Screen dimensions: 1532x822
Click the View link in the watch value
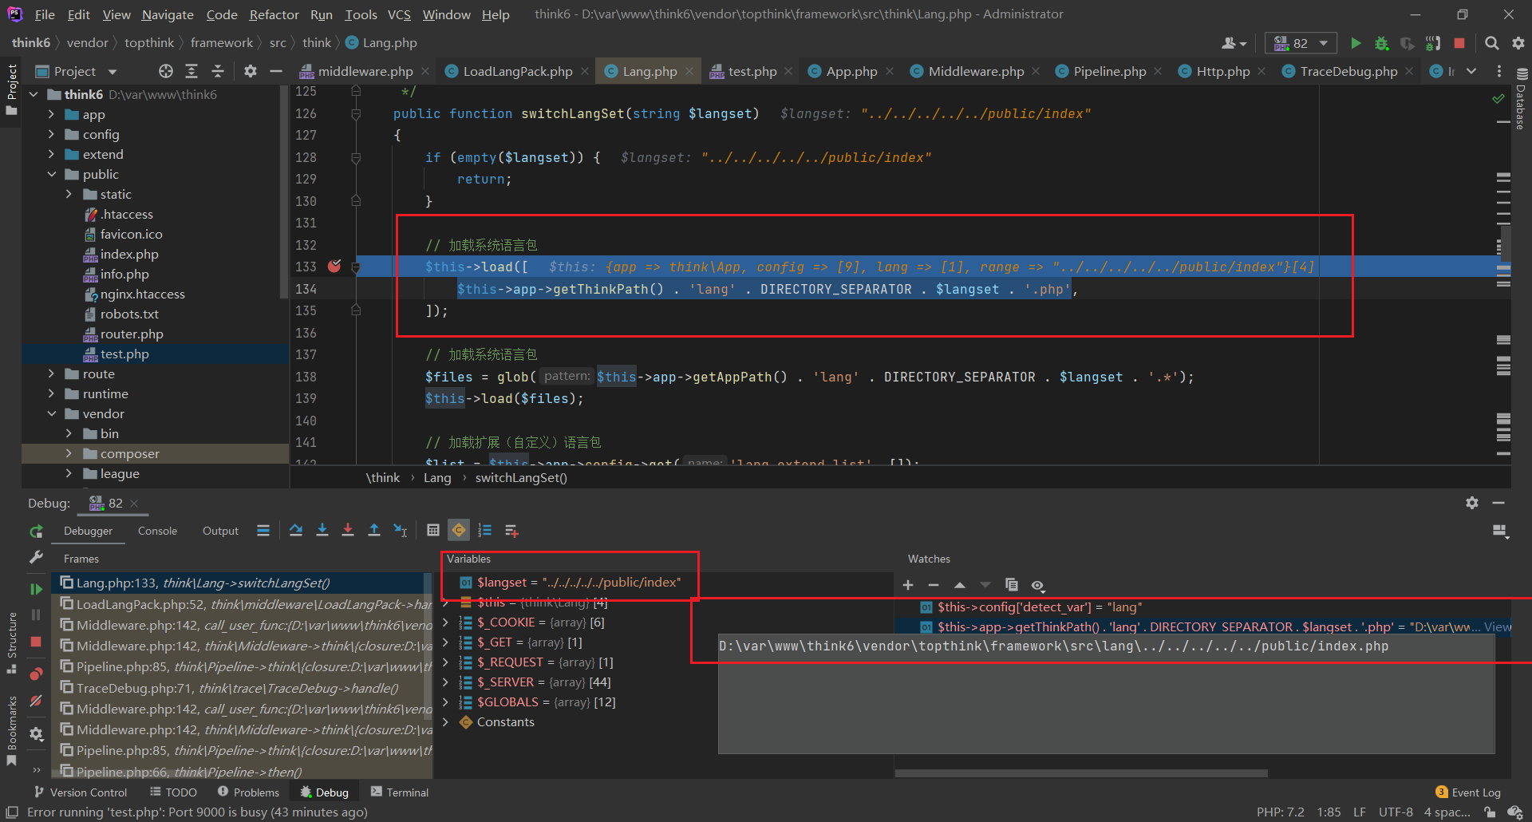pos(1498,627)
